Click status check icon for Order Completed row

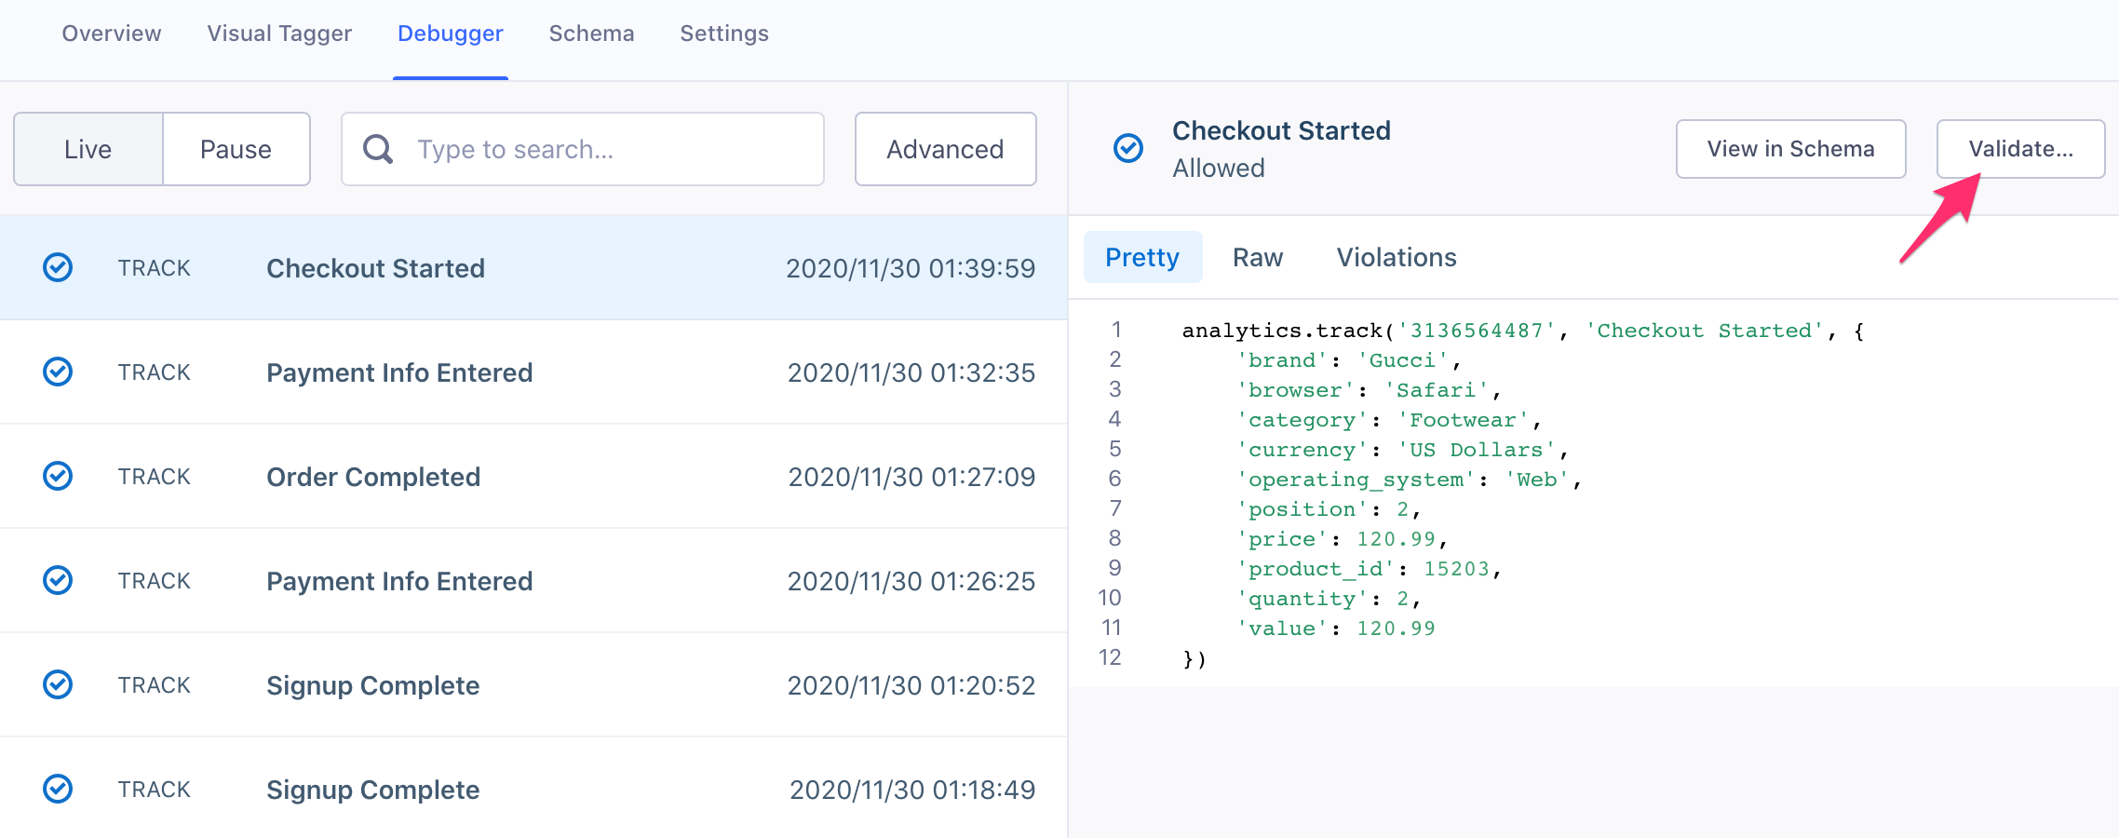(x=58, y=477)
